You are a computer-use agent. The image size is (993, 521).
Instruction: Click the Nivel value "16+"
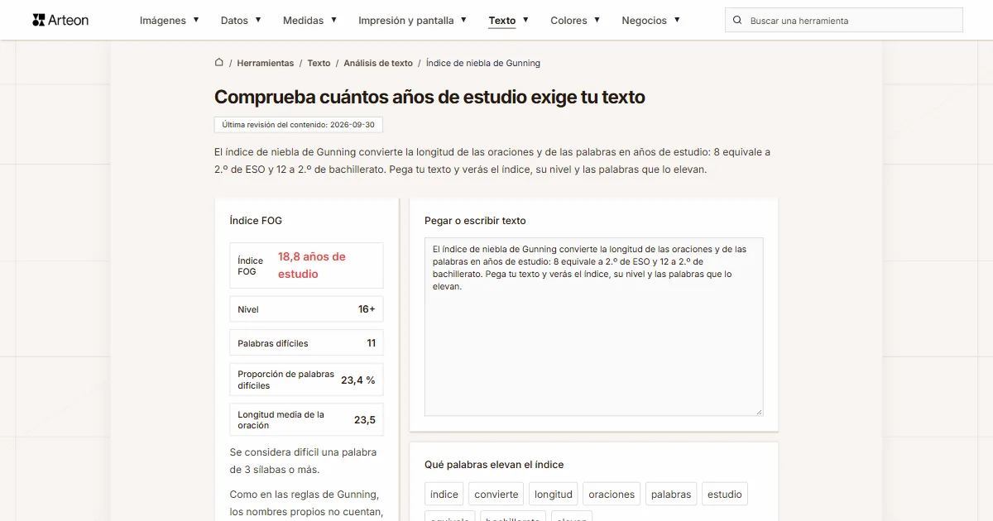pyautogui.click(x=367, y=309)
